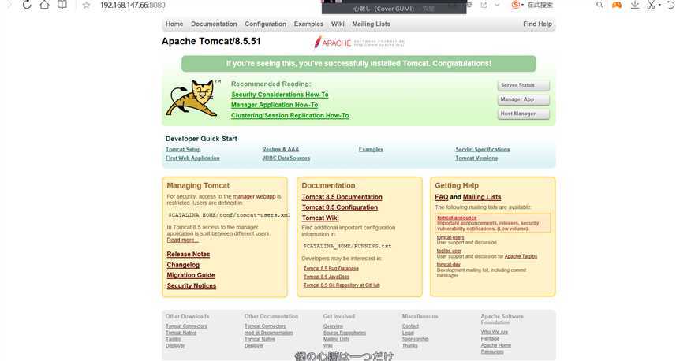Open First Web Application link
Viewport: 676px width, 361px height.
pyautogui.click(x=192, y=158)
